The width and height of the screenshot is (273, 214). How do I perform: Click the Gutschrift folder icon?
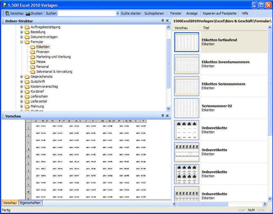coord(27,82)
